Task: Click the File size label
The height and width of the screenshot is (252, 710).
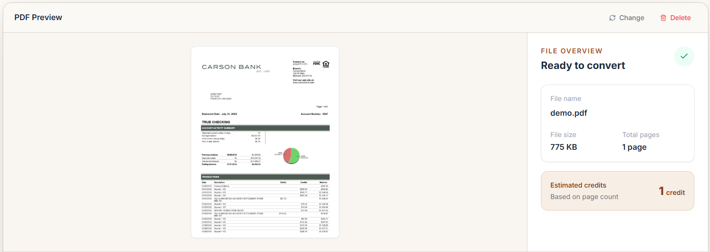Action: coord(563,135)
